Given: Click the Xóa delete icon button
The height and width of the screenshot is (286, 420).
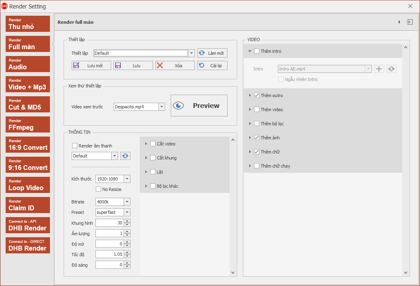Looking at the screenshot, I should click(175, 65).
